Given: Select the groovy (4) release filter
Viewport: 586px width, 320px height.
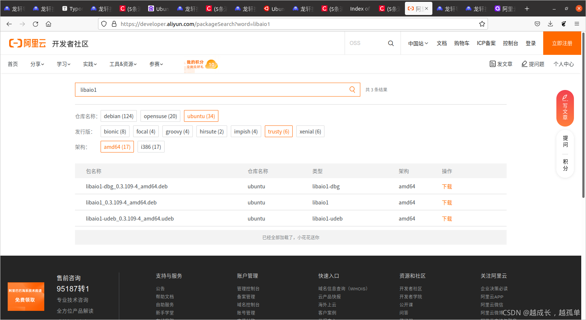Looking at the screenshot, I should 177,132.
